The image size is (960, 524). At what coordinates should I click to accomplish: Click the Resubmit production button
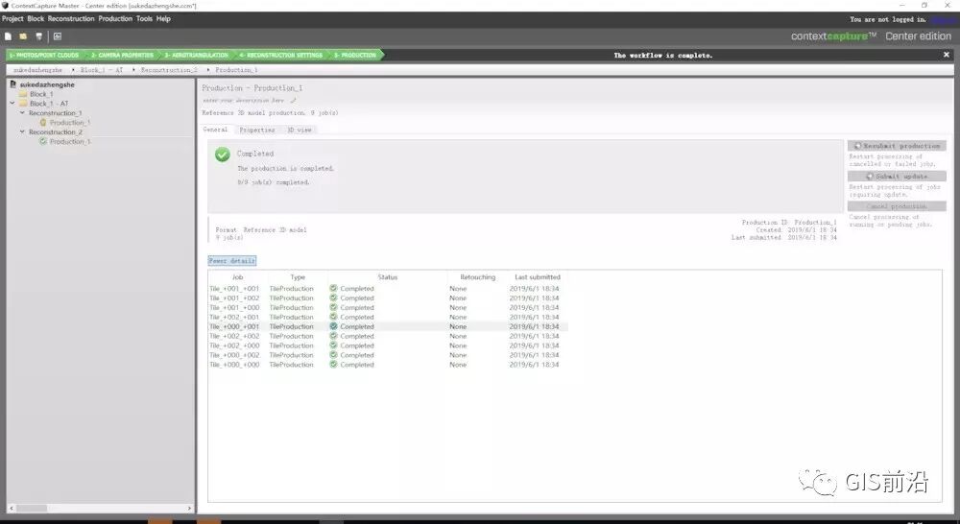click(897, 146)
